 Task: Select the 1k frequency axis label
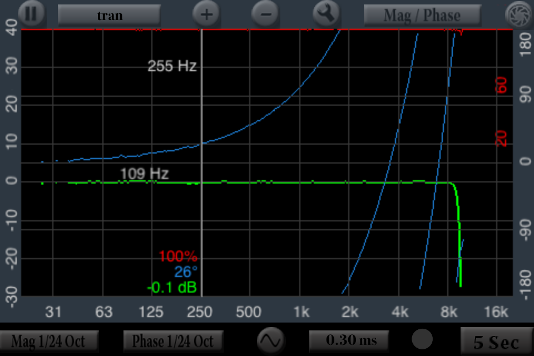301,311
